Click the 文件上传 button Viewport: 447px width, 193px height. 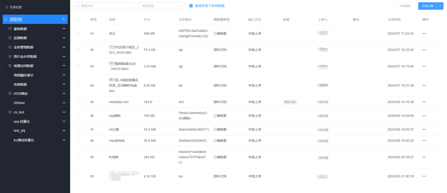[x=427, y=6]
